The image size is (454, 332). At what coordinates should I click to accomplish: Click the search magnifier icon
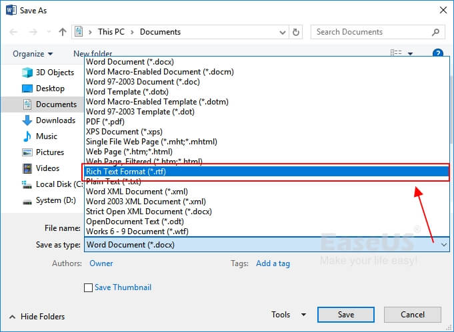(435, 32)
